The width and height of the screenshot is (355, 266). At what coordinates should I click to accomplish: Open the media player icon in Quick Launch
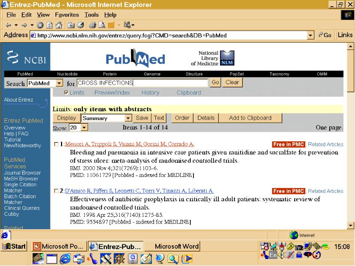(187, 259)
